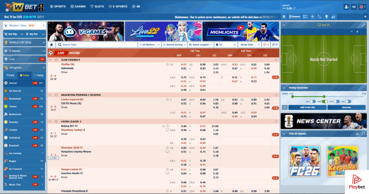Click the mobile device icon

point(326,17)
